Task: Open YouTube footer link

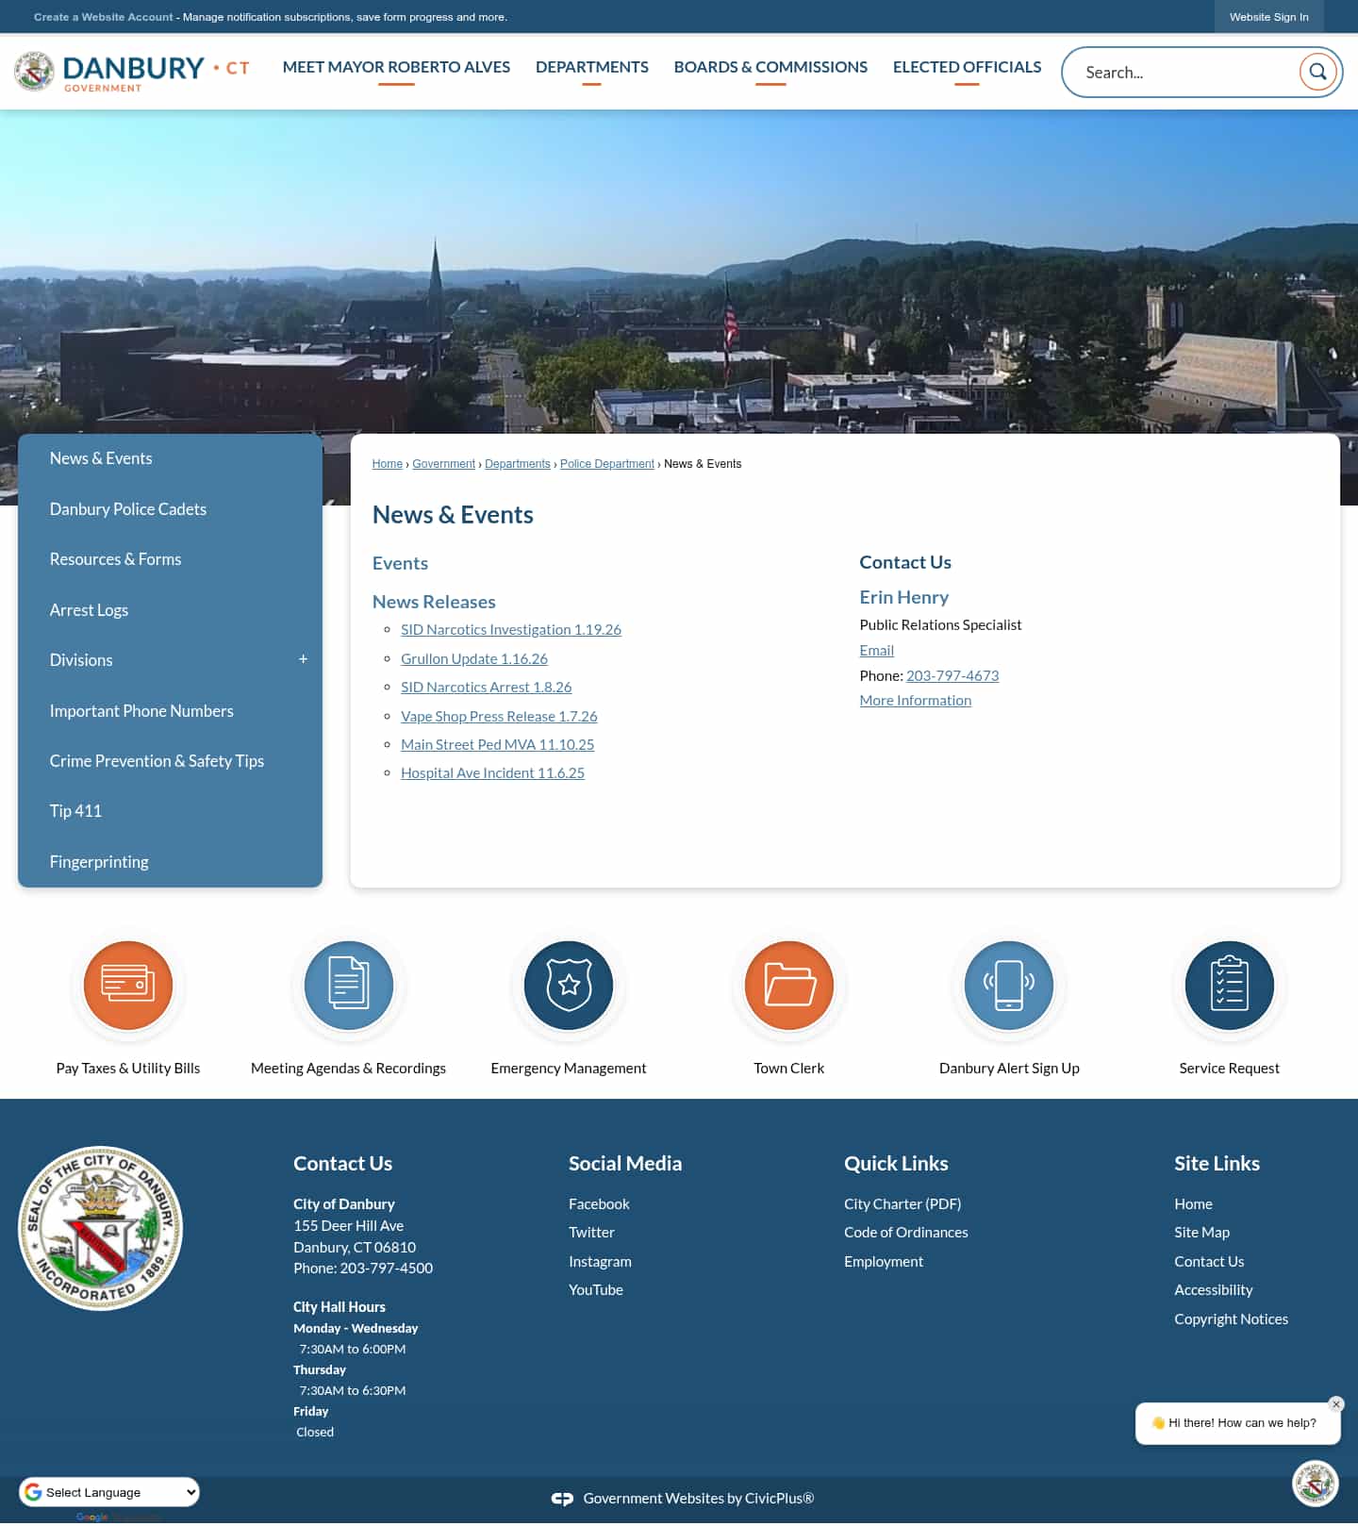Action: tap(596, 1290)
